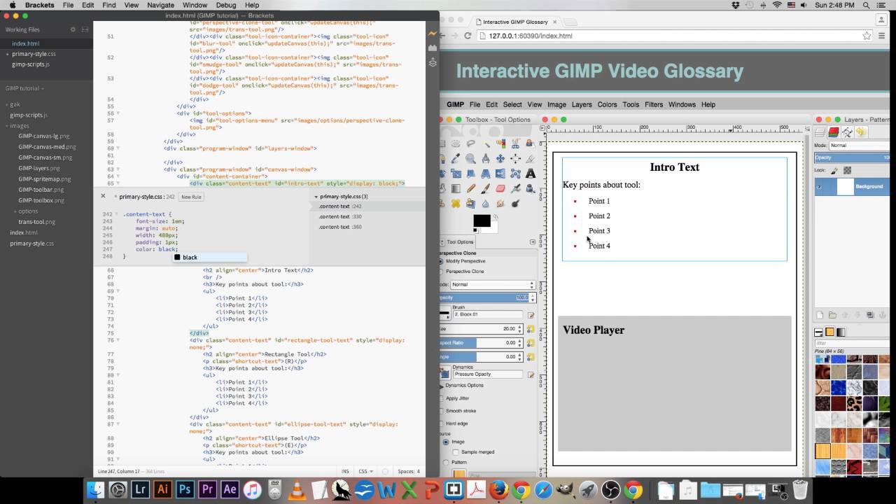The image size is (896, 504).
Task: Open Firefox in the Dock
Action: click(x=498, y=489)
